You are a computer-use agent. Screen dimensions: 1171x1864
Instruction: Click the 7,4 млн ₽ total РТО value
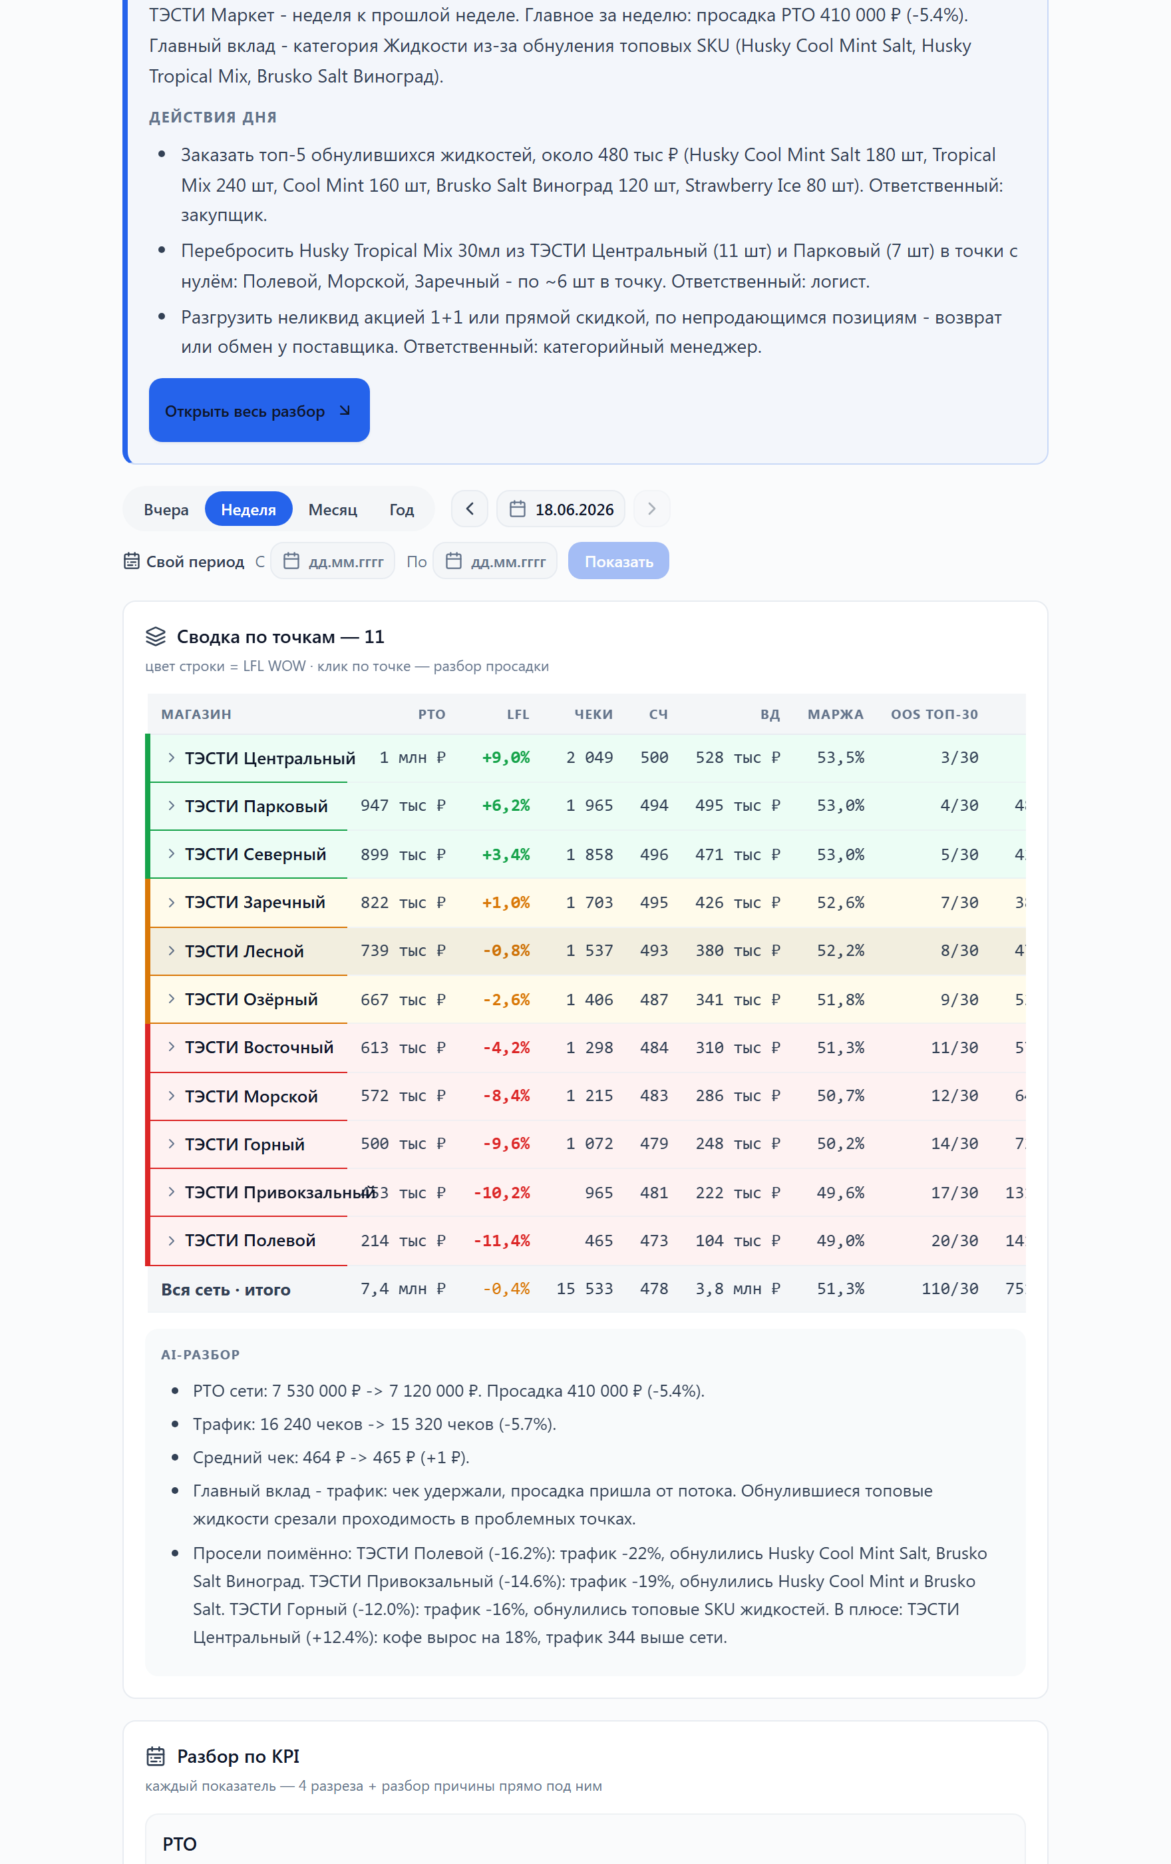pos(403,1289)
